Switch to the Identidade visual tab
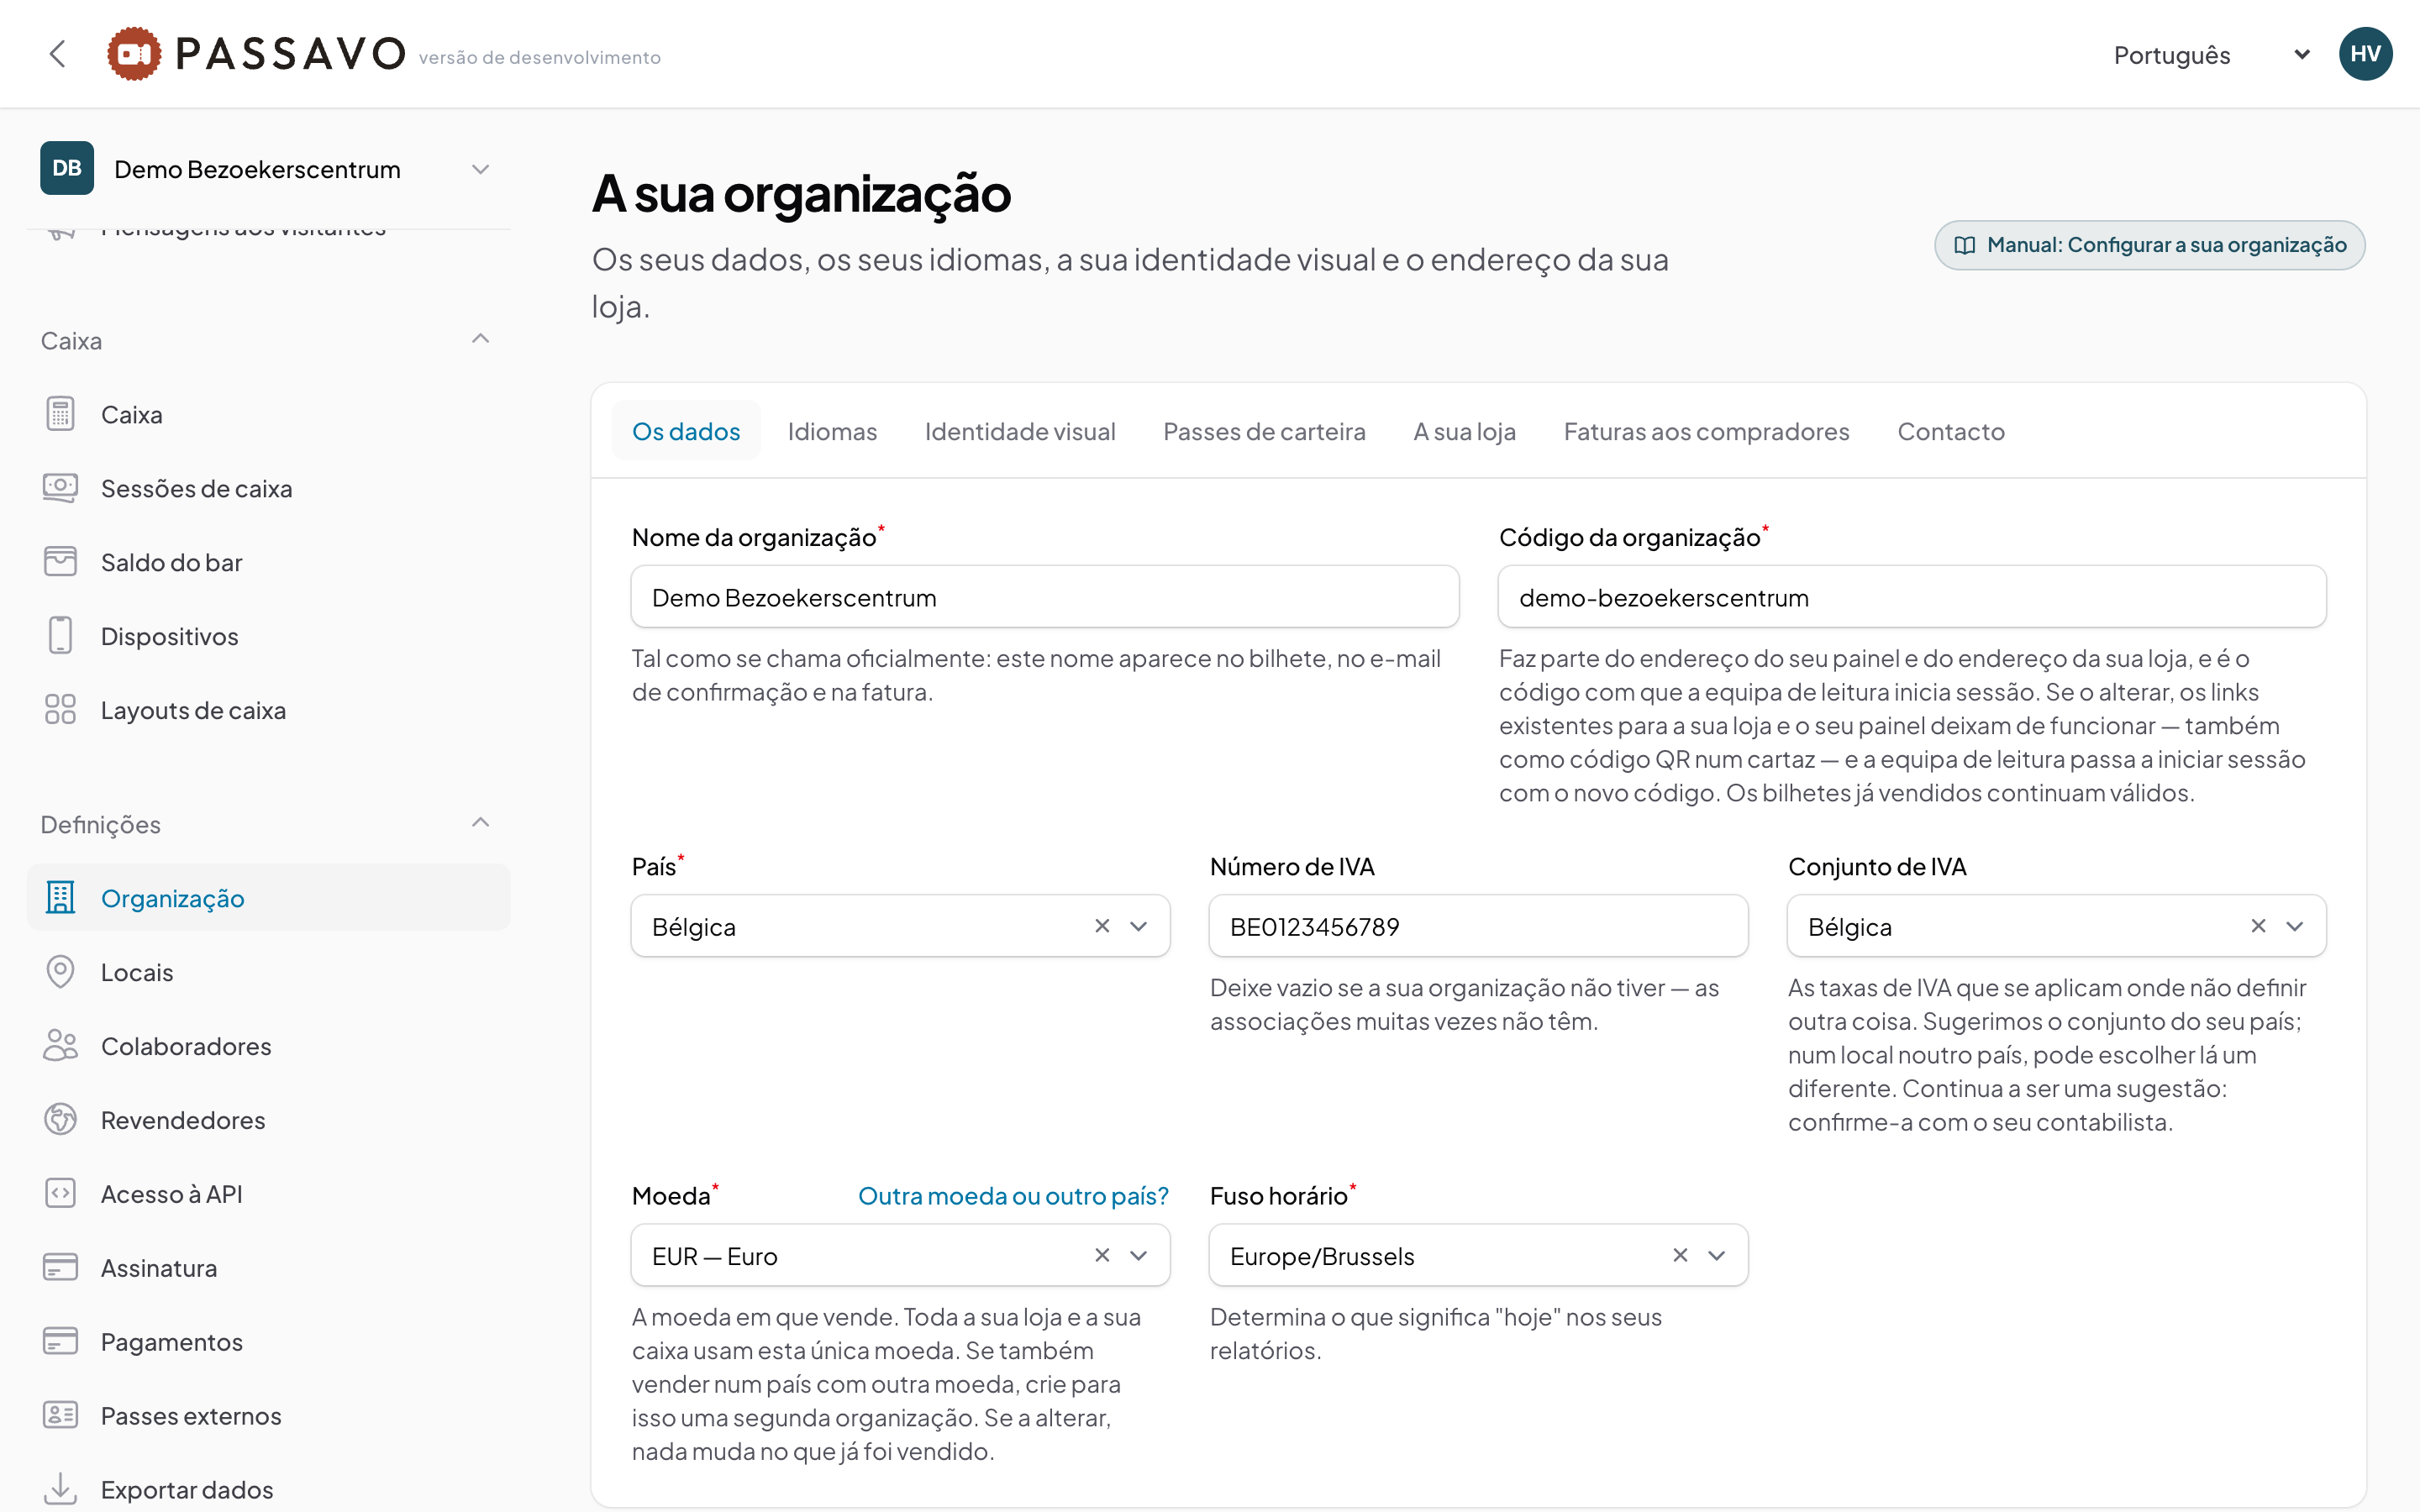 pos(1020,431)
